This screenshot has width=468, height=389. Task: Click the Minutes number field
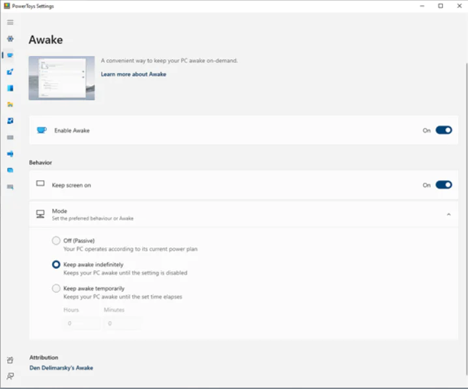(122, 323)
